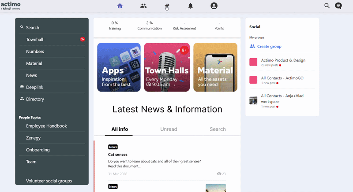353x192 pixels.
Task: Switch to the Search tab under Latest News
Action: (218, 129)
